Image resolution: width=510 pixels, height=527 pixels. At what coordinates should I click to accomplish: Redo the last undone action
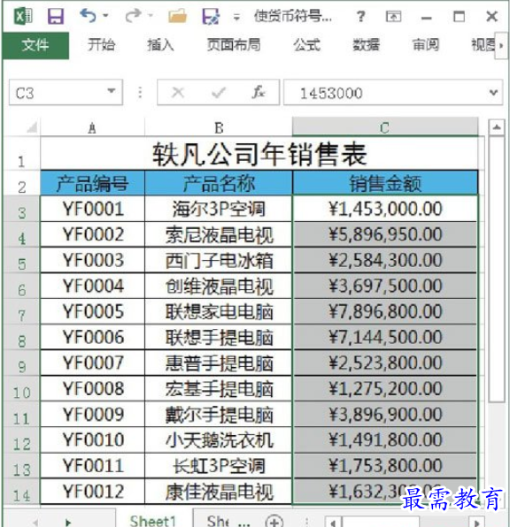point(133,15)
